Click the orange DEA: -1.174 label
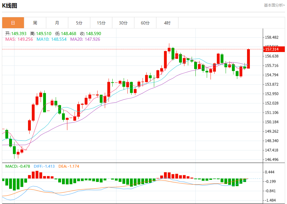Image resolution: width=287 pixels, height=204 pixels. (70, 166)
